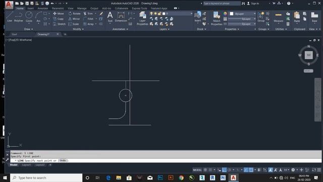Expand the Utilities panel
This screenshot has height=182, width=323.
coord(281,29)
